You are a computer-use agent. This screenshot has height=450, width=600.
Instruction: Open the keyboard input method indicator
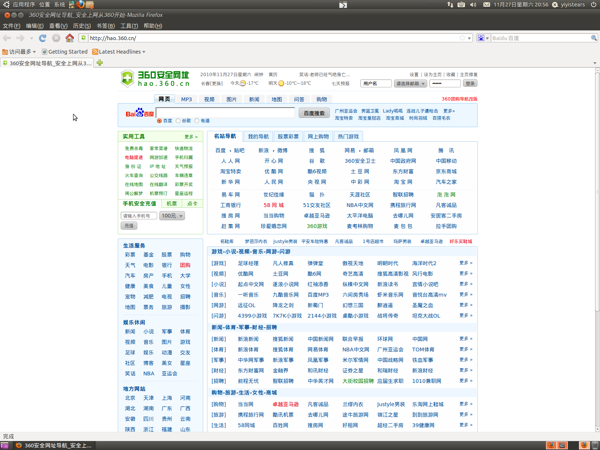tap(461, 4)
